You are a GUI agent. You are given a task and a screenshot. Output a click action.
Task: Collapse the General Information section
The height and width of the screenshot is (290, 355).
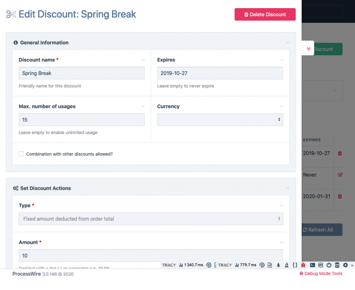pyautogui.click(x=288, y=43)
